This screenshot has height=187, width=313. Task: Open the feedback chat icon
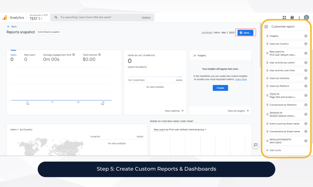[256, 145]
